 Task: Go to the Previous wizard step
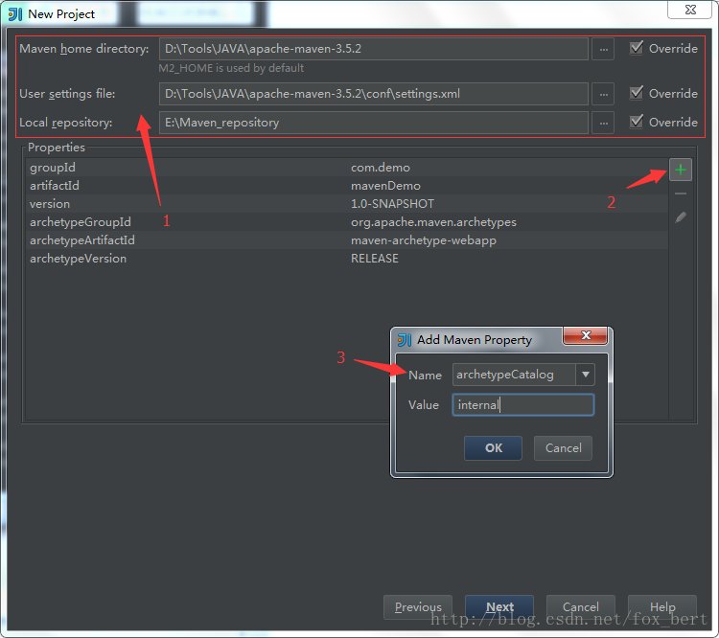point(418,606)
